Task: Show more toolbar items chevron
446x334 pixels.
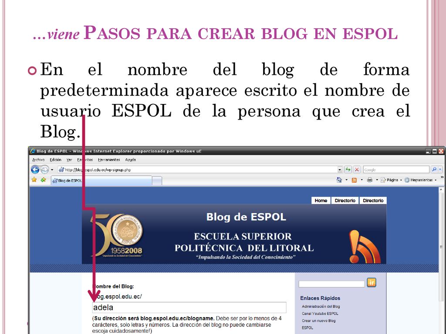Action: click(x=442, y=177)
